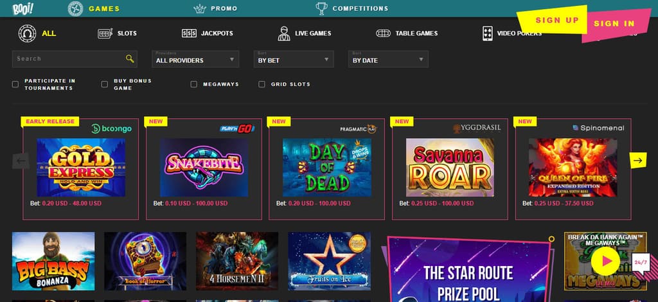Click the Early Release badge
Image resolution: width=658 pixels, height=302 pixels.
[50, 121]
